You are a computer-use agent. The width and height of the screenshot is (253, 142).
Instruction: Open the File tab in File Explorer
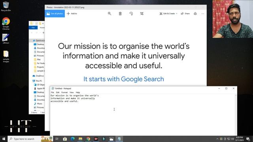pyautogui.click(x=33, y=28)
